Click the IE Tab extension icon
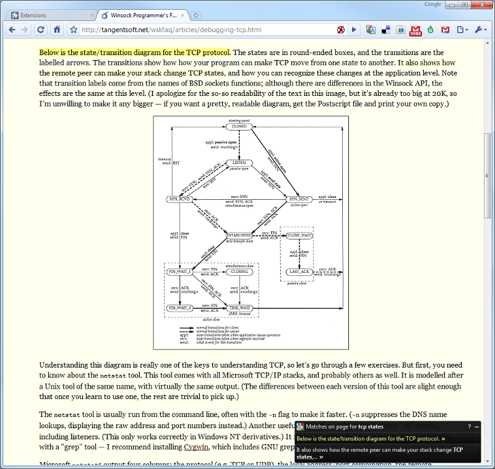The image size is (495, 469). (x=400, y=30)
